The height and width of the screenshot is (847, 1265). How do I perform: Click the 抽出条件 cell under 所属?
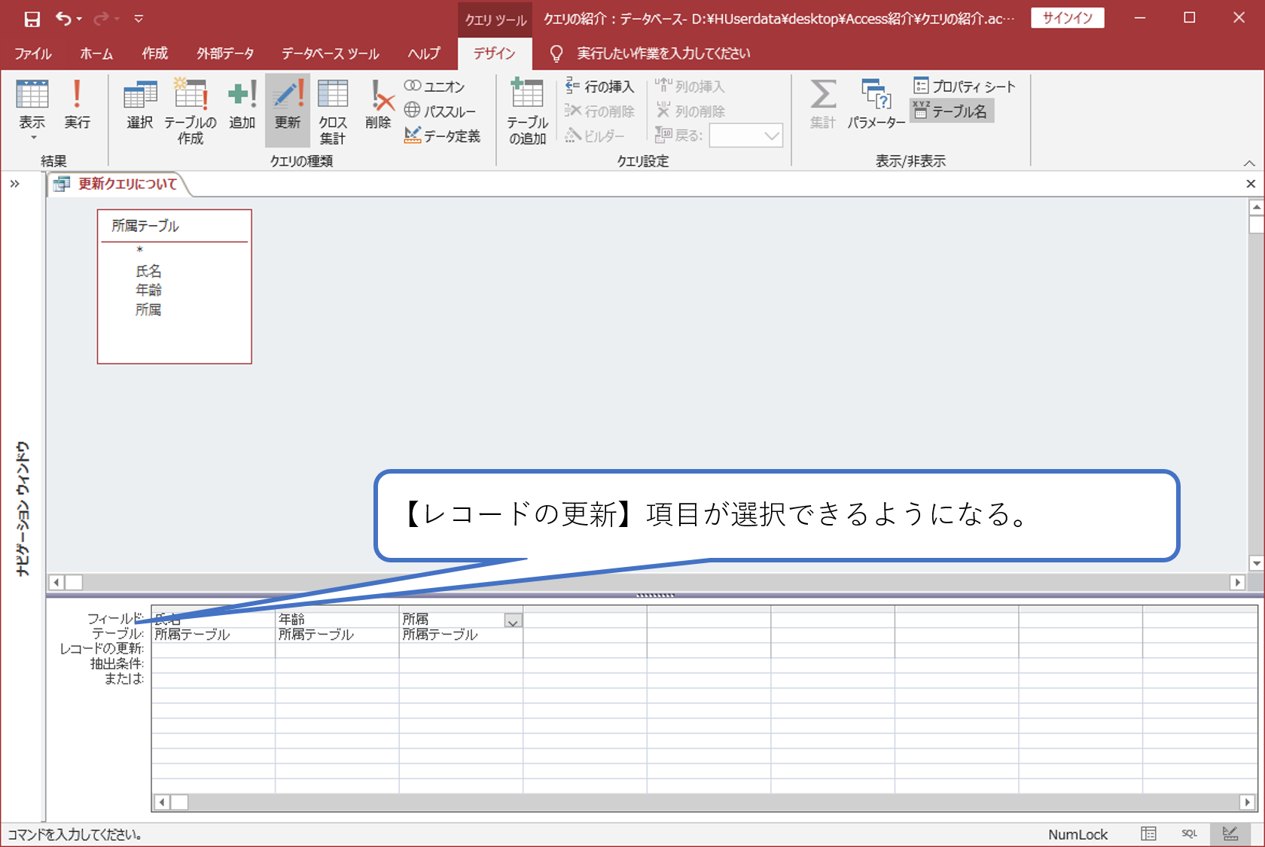(x=461, y=664)
